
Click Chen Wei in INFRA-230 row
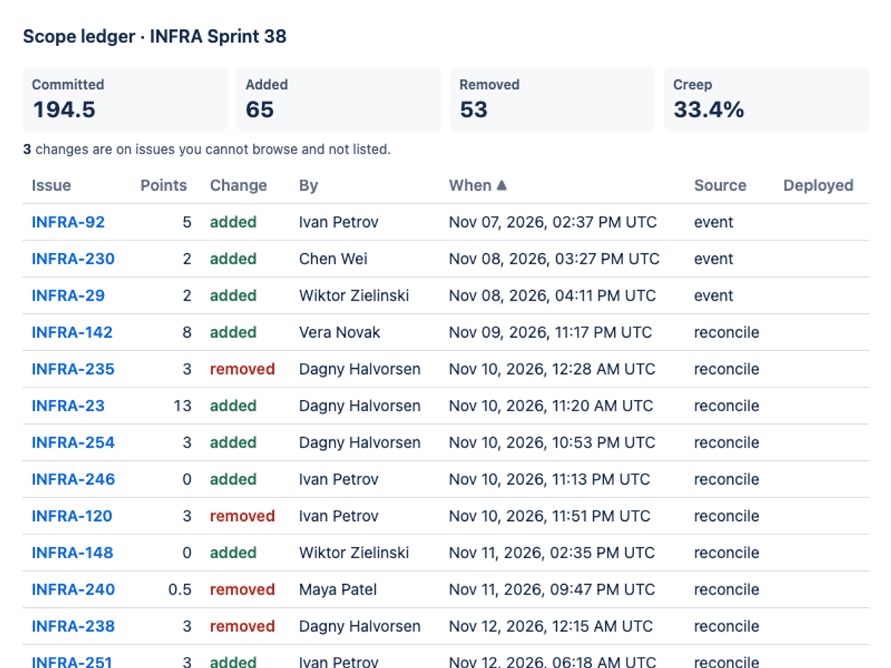click(x=333, y=259)
